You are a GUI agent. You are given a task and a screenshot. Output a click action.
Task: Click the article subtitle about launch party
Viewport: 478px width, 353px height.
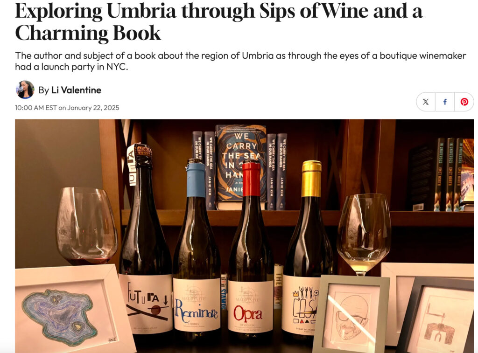(x=240, y=61)
